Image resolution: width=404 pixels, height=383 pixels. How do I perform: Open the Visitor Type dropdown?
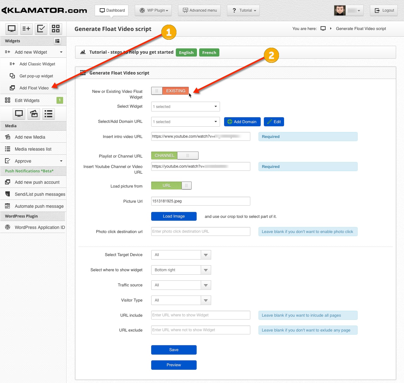point(181,300)
